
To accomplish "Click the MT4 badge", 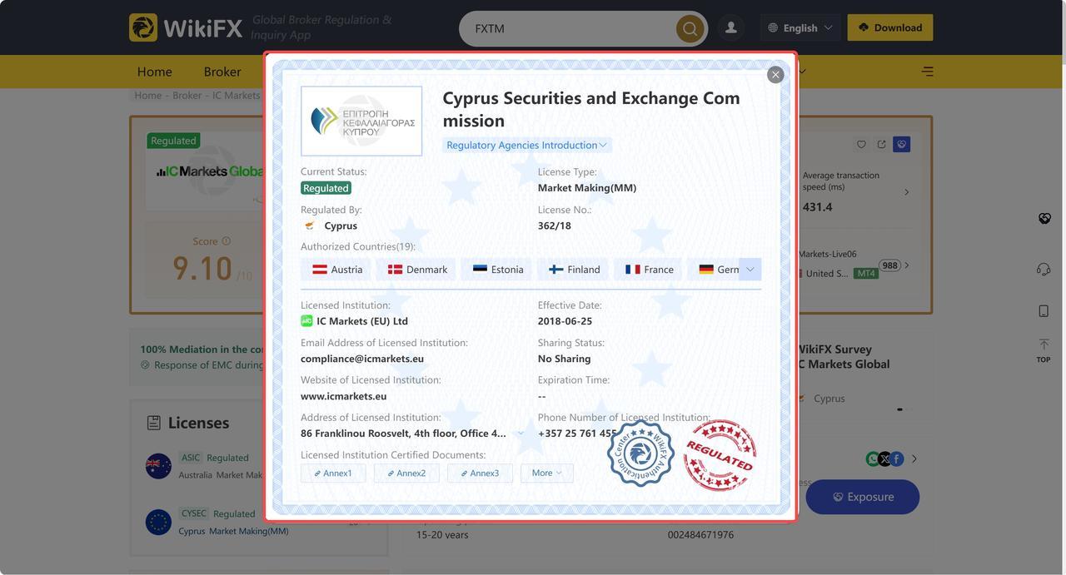I will (x=865, y=273).
